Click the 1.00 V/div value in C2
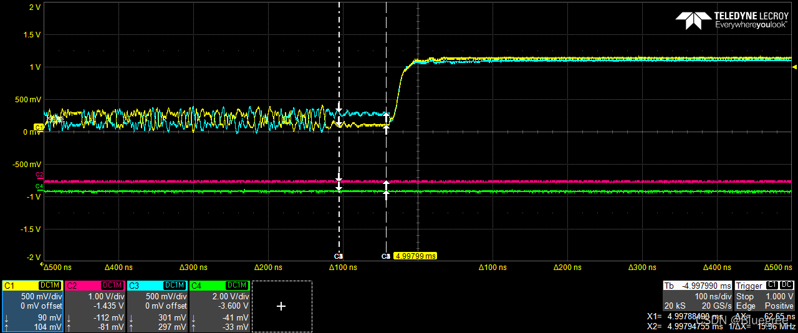The width and height of the screenshot is (798, 333). pyautogui.click(x=107, y=297)
